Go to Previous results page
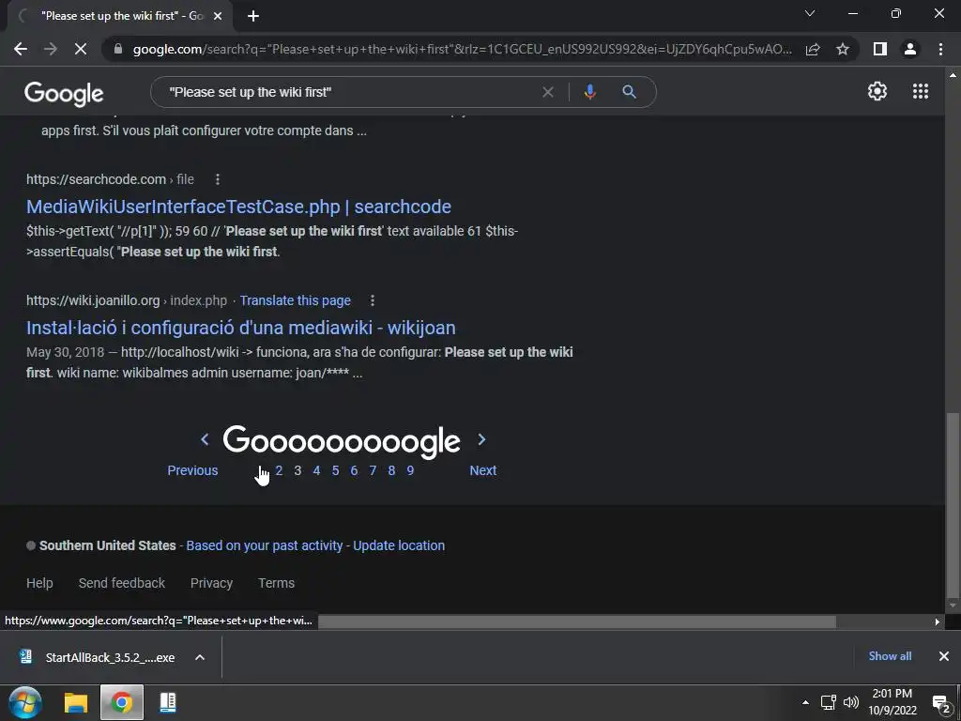This screenshot has width=961, height=721. [192, 470]
